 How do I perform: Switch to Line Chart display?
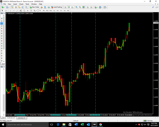(x=73, y=7)
